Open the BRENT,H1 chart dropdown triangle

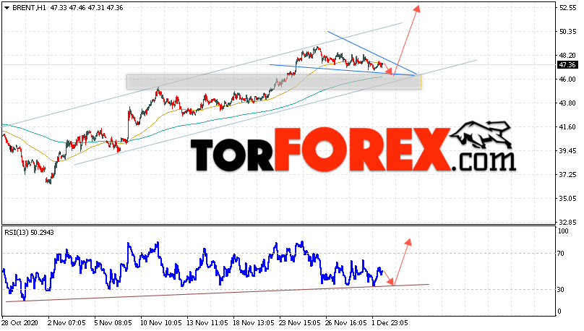click(7, 8)
